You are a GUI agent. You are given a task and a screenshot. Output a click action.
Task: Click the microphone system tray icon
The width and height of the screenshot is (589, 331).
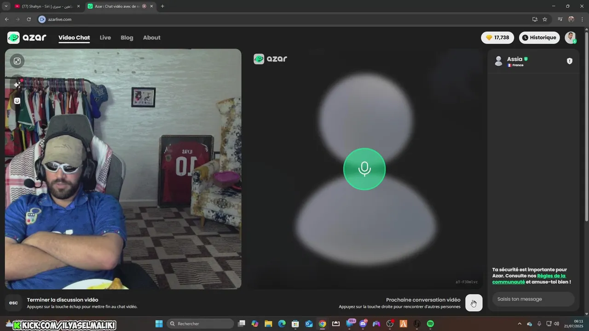[539, 324]
